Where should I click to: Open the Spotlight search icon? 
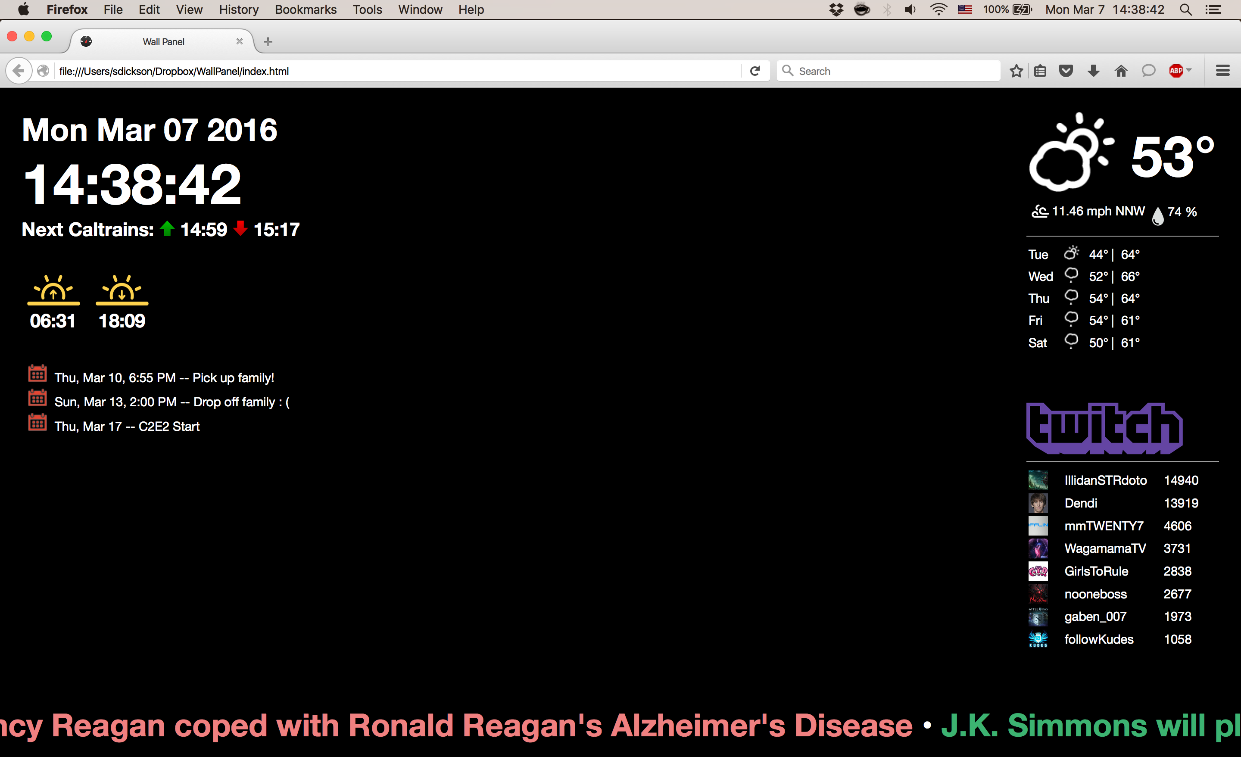point(1185,9)
